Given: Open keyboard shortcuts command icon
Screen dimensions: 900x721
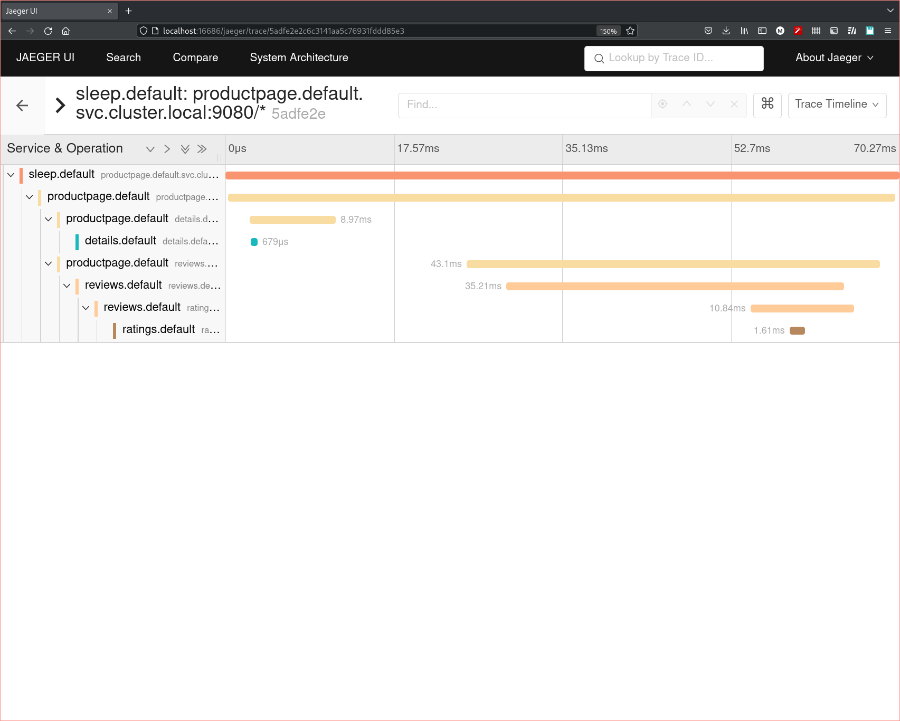Looking at the screenshot, I should [768, 105].
